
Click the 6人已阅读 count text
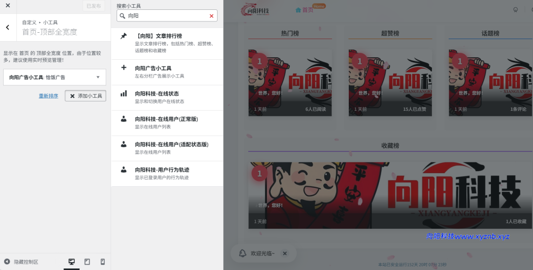click(x=315, y=109)
